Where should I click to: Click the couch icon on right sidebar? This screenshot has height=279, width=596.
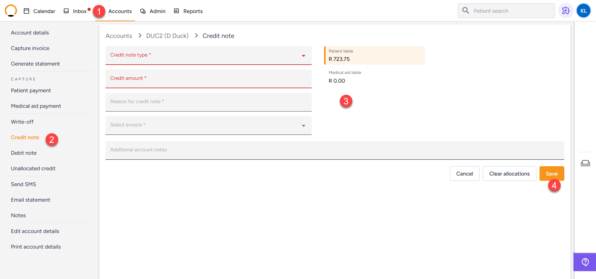585,163
